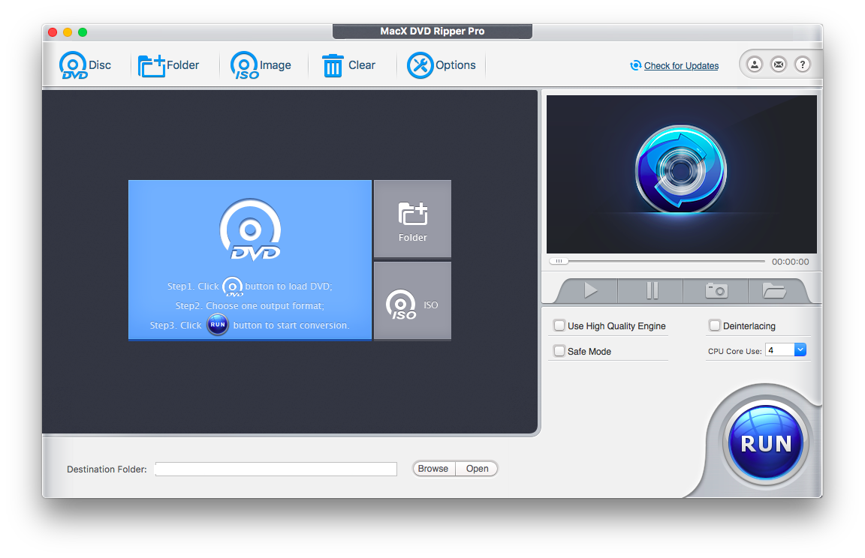Start conversion with RUN button
Screen dimensions: 865x558
click(x=766, y=442)
